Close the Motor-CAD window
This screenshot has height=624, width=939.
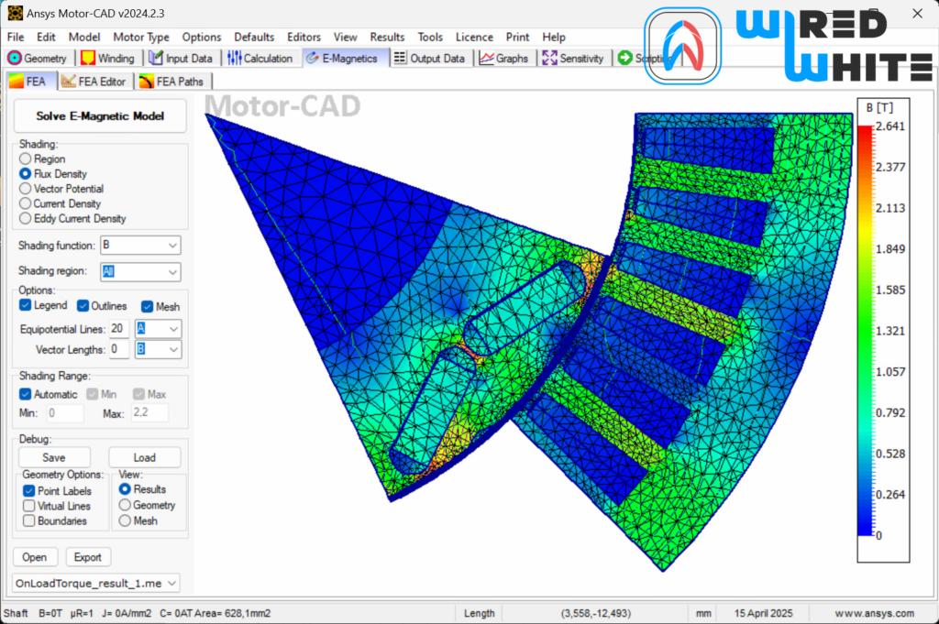pyautogui.click(x=917, y=13)
